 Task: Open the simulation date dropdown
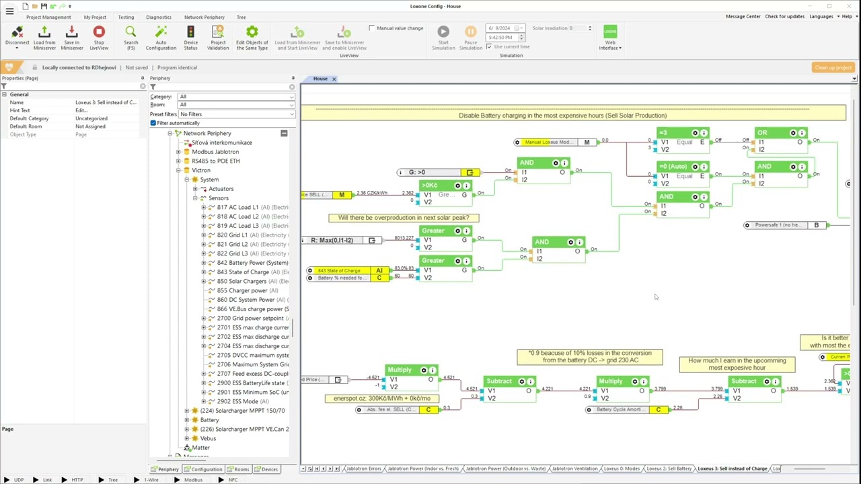click(x=521, y=28)
